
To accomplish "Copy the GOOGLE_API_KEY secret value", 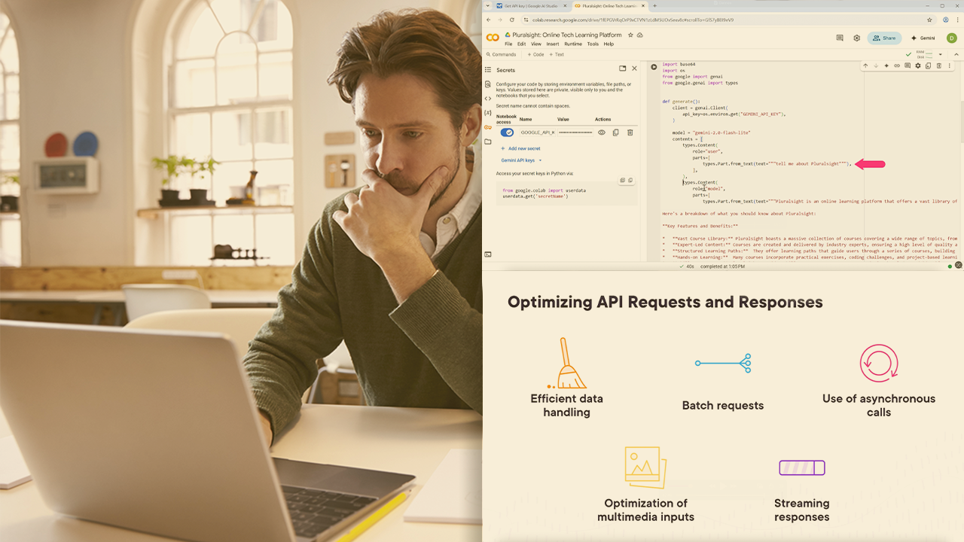I will [x=615, y=132].
